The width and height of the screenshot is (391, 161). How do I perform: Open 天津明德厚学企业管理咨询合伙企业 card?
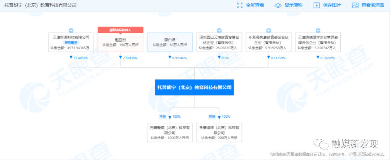318,42
